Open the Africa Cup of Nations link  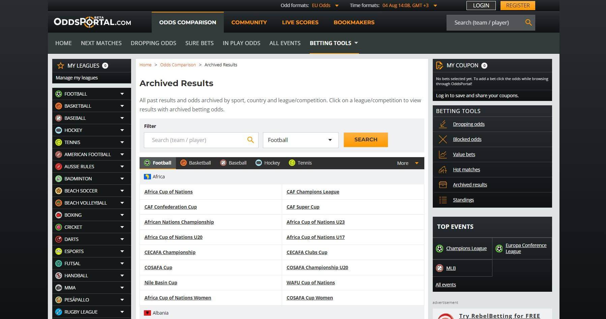(x=169, y=191)
